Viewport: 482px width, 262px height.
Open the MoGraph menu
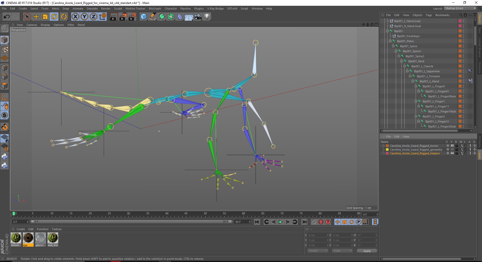point(155,9)
